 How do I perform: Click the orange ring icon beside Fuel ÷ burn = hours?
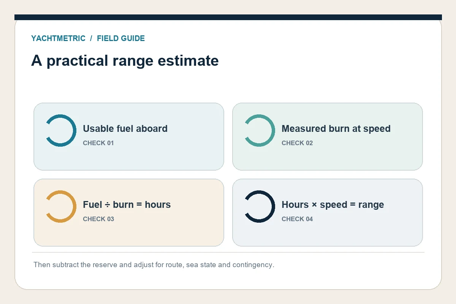point(61,206)
